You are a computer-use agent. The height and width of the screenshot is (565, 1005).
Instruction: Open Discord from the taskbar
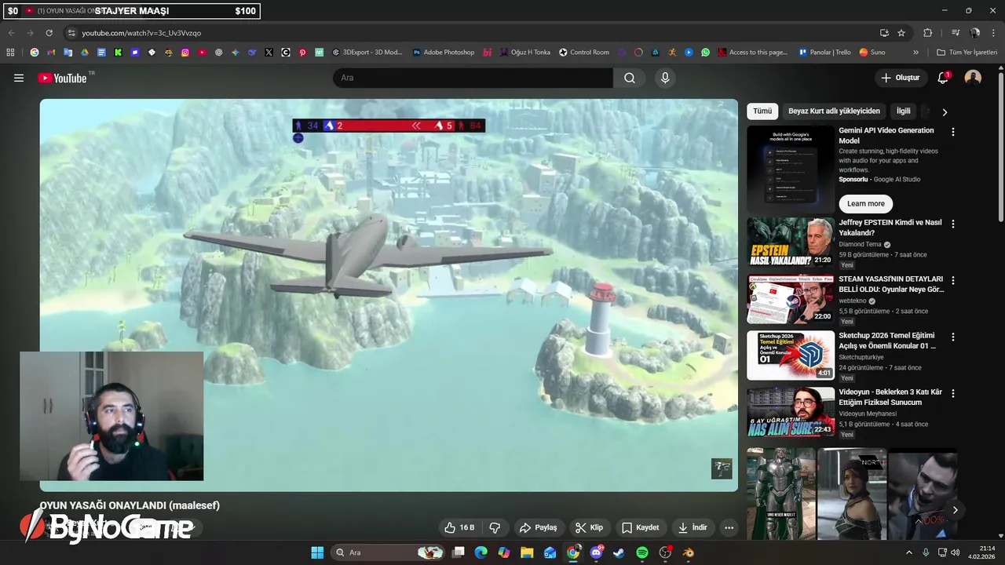(596, 552)
